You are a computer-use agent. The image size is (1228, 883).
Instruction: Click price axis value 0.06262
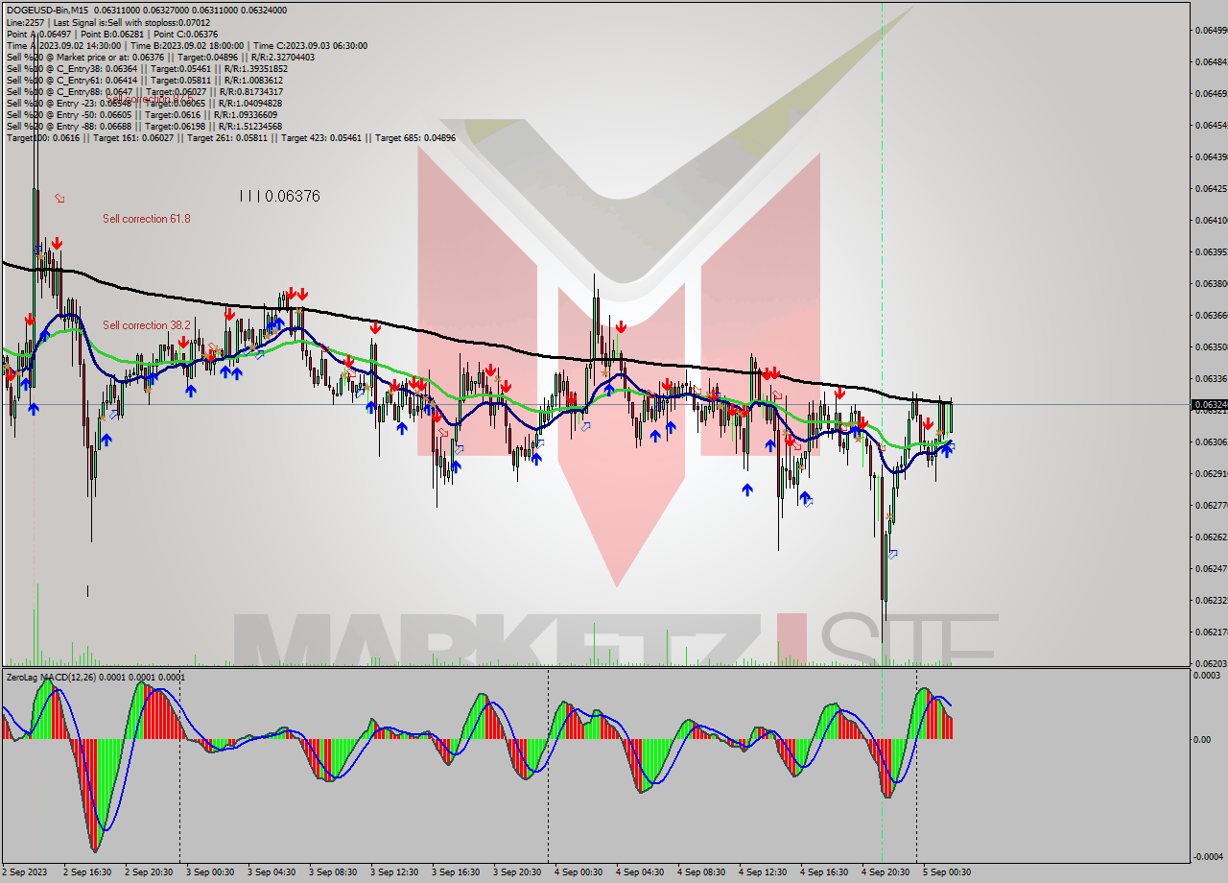(x=1210, y=537)
